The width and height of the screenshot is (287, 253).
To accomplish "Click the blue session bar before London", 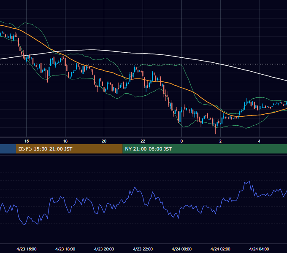I will coord(8,149).
